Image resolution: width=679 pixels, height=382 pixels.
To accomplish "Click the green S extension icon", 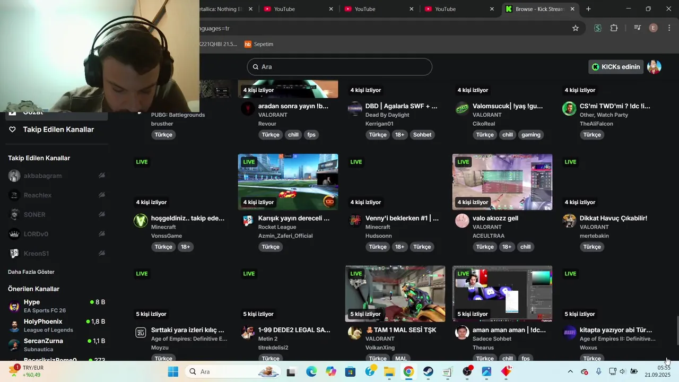I will click(x=598, y=28).
